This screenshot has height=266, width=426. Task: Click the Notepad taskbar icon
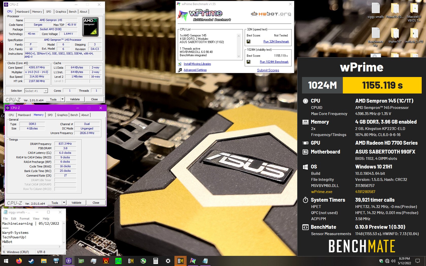point(205,261)
